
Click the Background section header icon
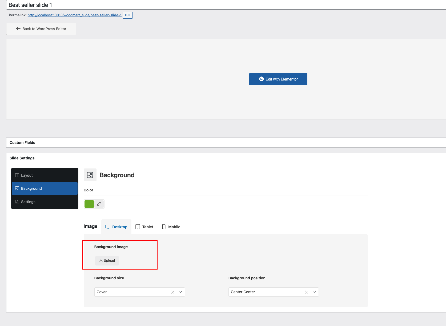click(90, 175)
